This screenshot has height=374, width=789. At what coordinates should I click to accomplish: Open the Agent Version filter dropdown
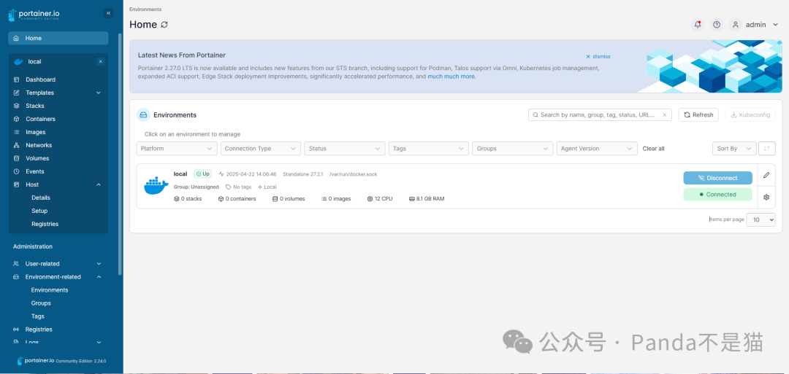tap(597, 149)
